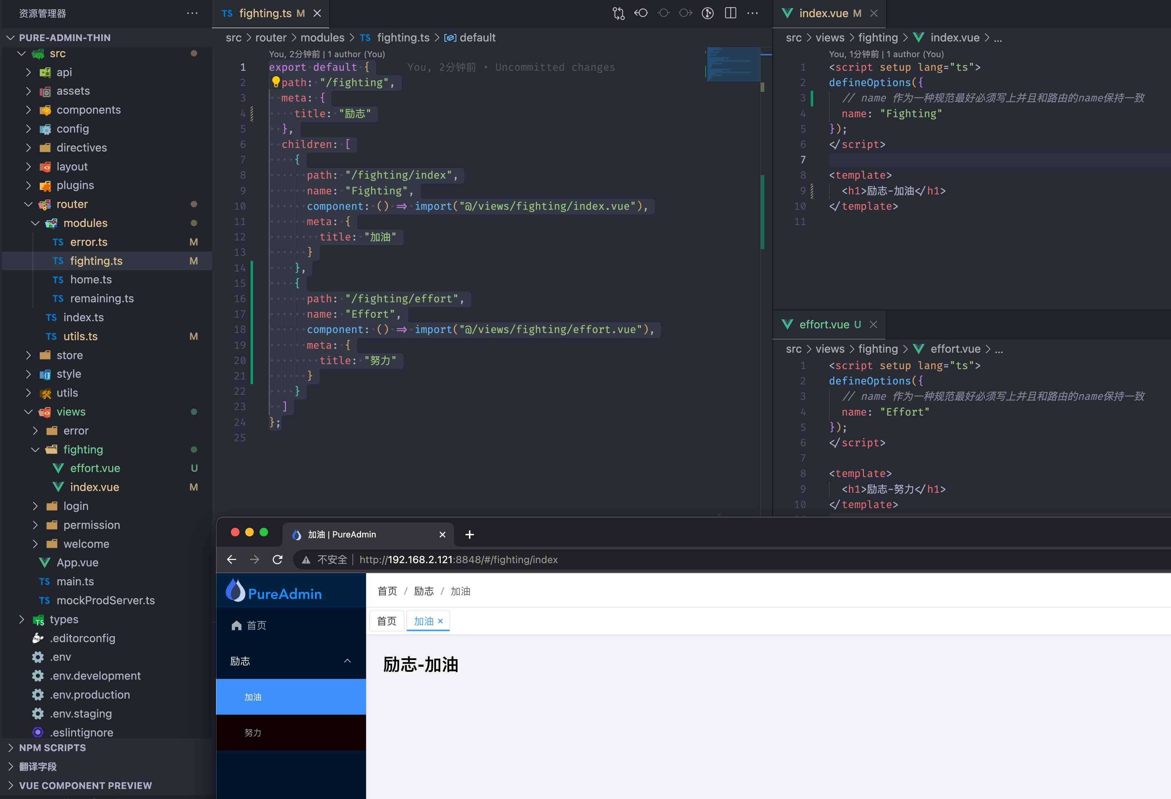Open a new browser tab with plus icon
1171x799 pixels.
(x=469, y=535)
